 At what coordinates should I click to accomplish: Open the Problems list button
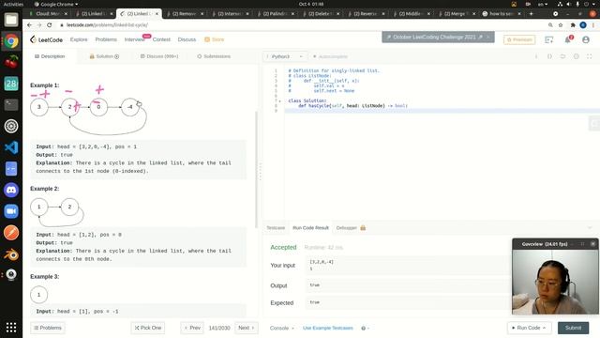click(48, 328)
